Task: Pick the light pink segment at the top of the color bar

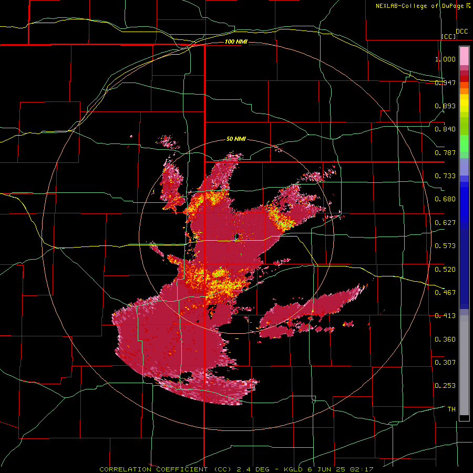Action: coord(464,56)
